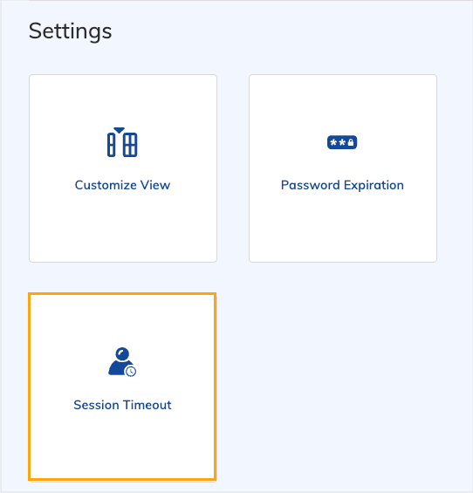Select highlighted Session Timeout card below its label

click(x=122, y=445)
